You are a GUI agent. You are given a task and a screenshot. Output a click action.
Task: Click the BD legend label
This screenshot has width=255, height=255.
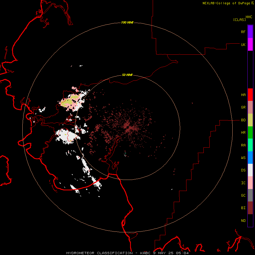(x=243, y=120)
